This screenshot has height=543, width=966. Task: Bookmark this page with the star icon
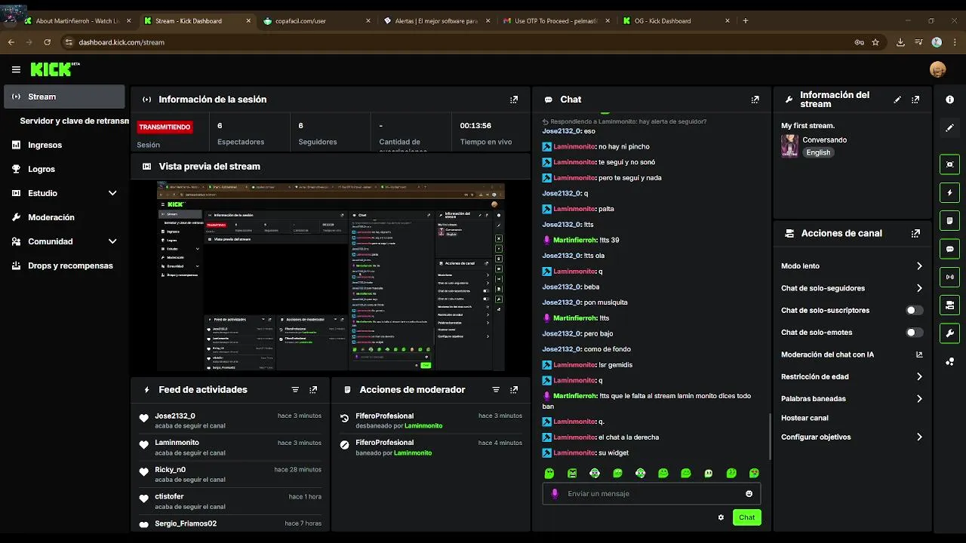(x=875, y=42)
